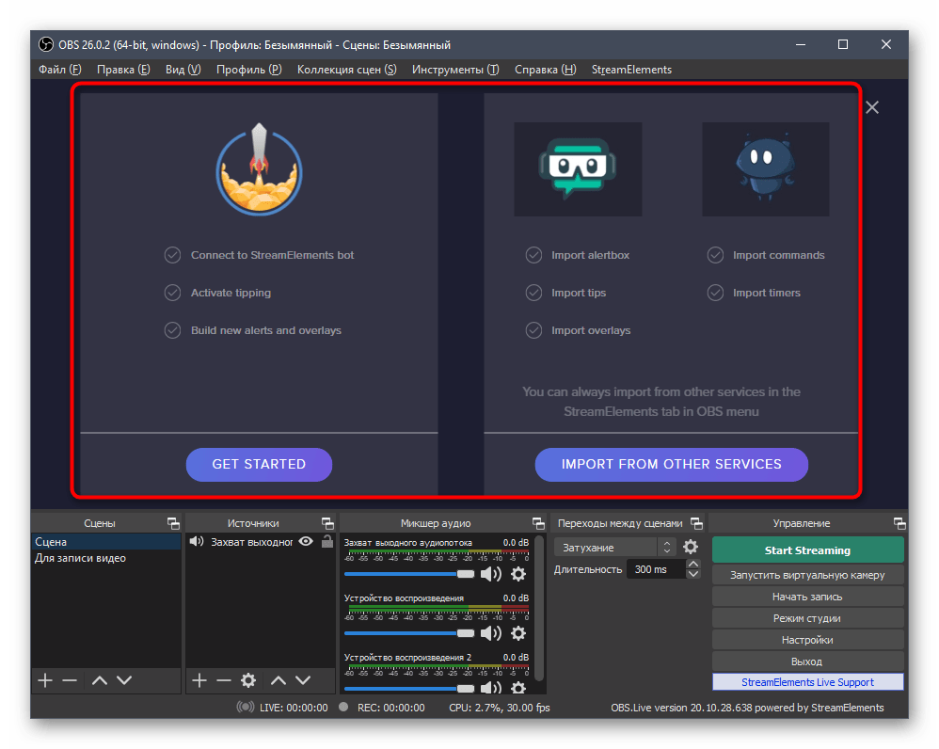This screenshot has width=939, height=749.
Task: Toggle the lock on Захват выходного source
Action: click(326, 542)
